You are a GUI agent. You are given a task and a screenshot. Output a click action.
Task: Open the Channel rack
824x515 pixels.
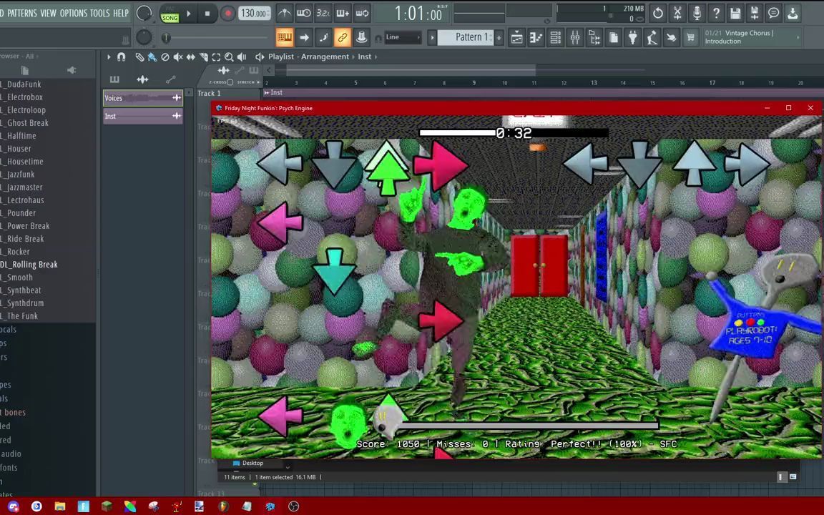[x=556, y=37]
